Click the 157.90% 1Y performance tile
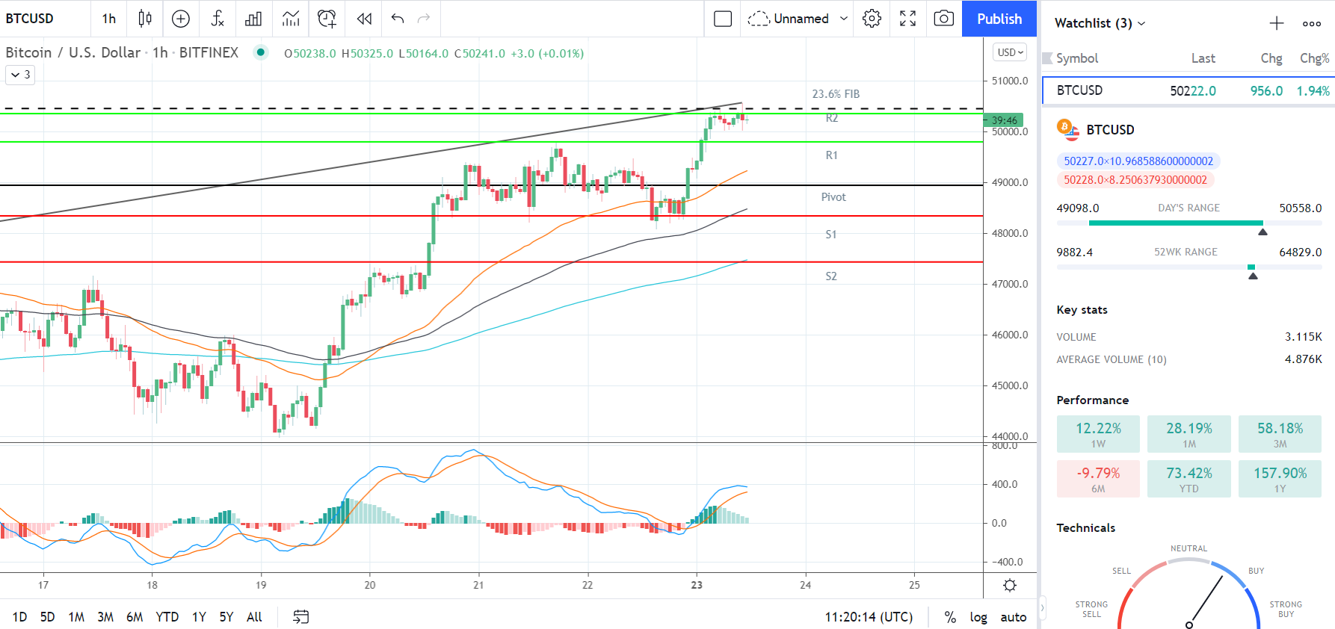This screenshot has width=1335, height=629. tap(1280, 479)
